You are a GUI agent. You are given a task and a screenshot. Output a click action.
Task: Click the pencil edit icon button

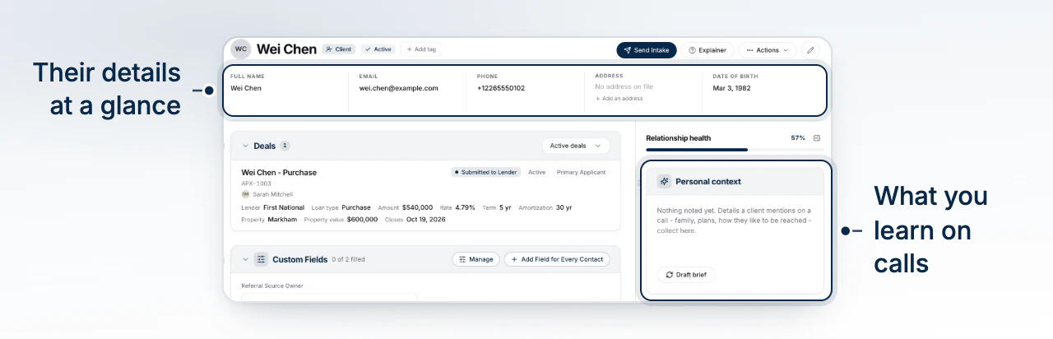pyautogui.click(x=810, y=50)
